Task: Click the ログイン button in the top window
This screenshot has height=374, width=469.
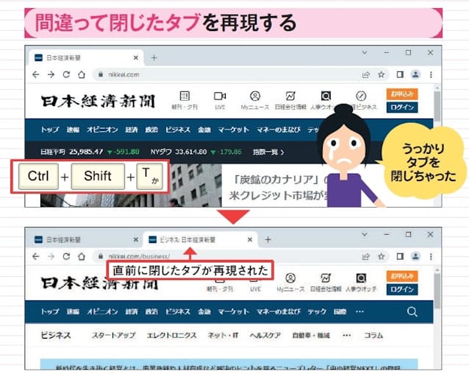Action: (x=402, y=107)
